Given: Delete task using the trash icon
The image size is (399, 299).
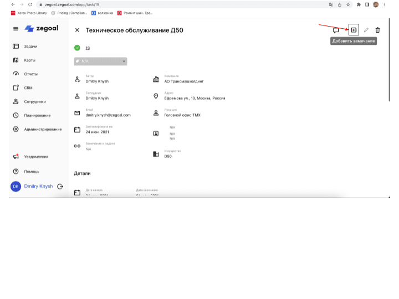Looking at the screenshot, I should click(377, 30).
